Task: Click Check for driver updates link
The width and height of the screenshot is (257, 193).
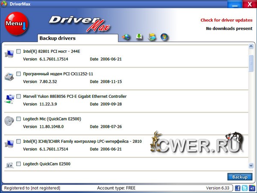Action: click(x=227, y=20)
